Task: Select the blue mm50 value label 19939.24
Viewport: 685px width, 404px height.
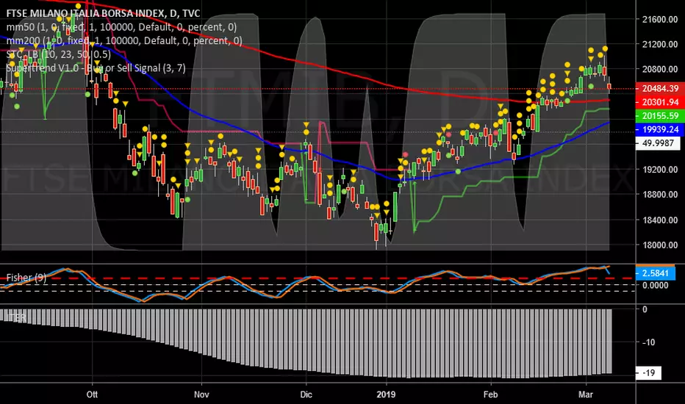Action: click(x=660, y=129)
